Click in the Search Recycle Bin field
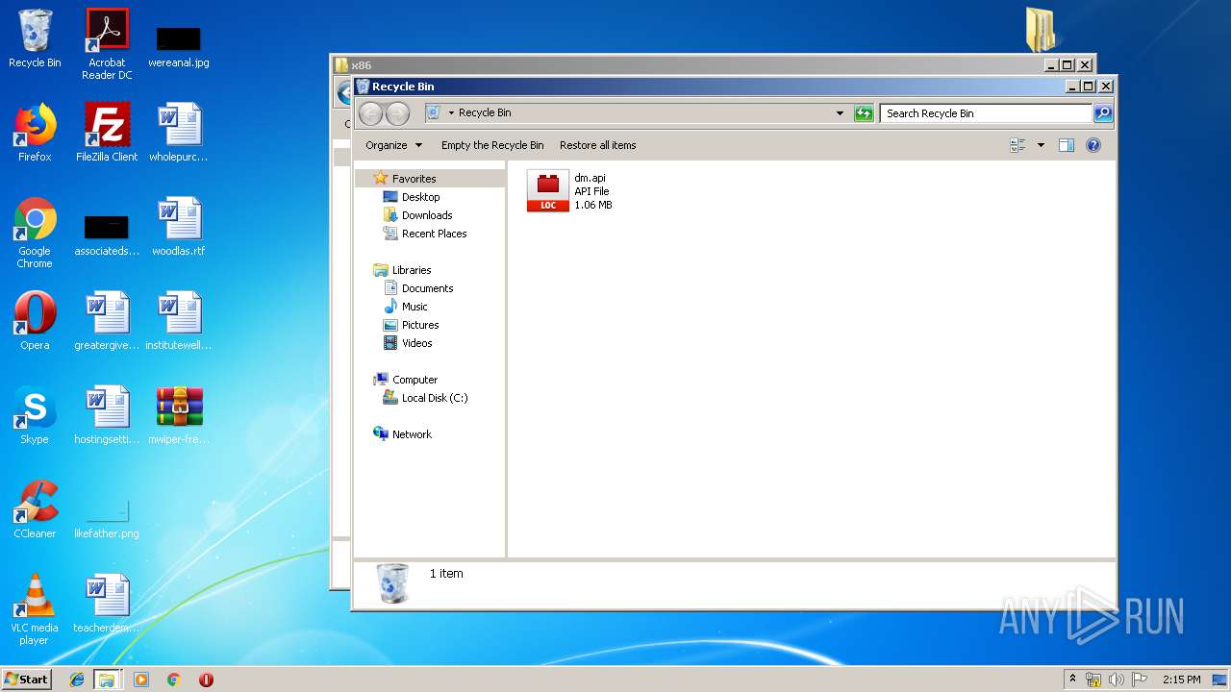Screen dimensions: 1231x692 pyautogui.click(x=986, y=113)
